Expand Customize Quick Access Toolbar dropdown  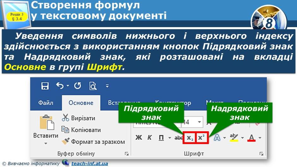click(x=107, y=86)
